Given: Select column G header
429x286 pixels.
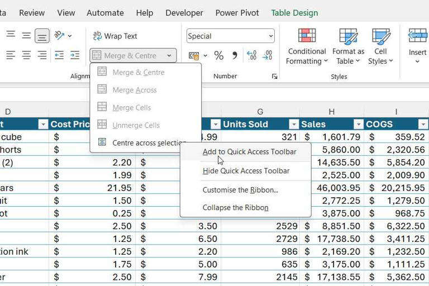Looking at the screenshot, I should (260, 111).
